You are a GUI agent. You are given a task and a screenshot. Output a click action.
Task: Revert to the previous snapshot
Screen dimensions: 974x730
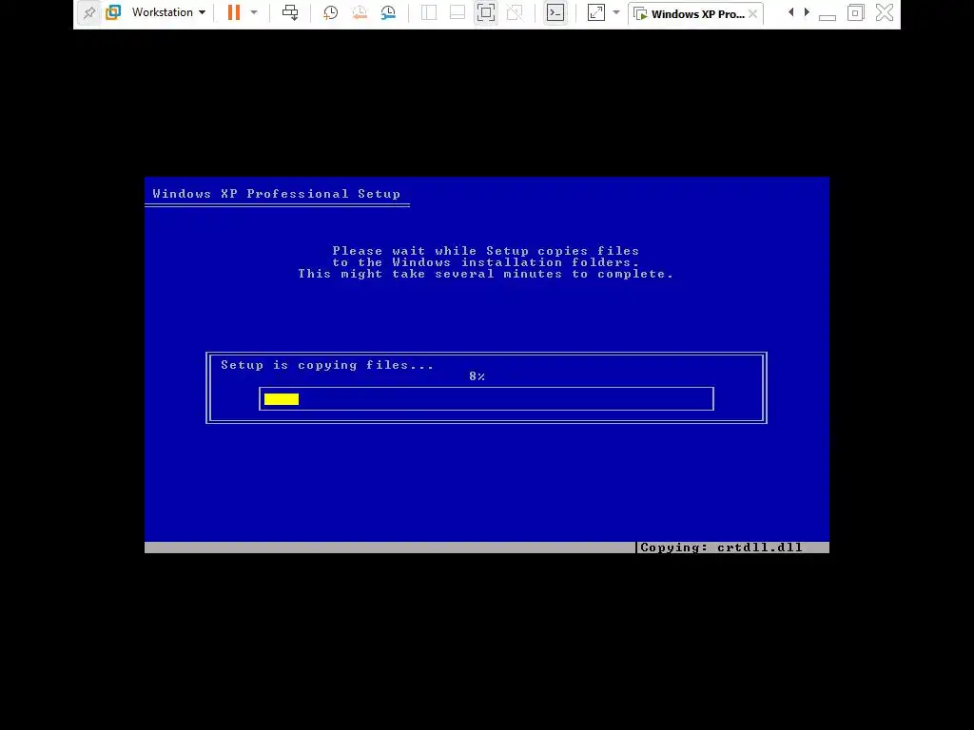pyautogui.click(x=359, y=12)
